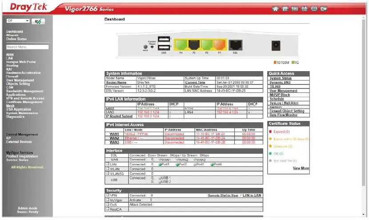Click the IPv6 icon button in sidebar
The width and height of the screenshot is (369, 220).
pos(38,21)
